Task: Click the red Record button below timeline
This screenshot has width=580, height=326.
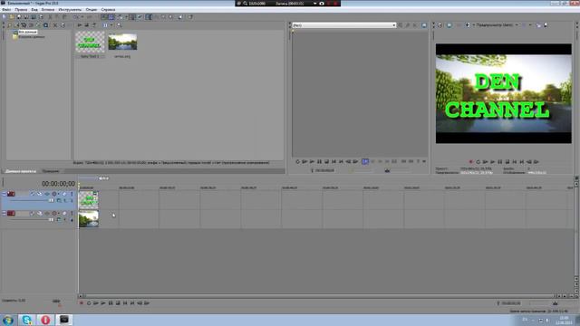Action: click(x=82, y=303)
